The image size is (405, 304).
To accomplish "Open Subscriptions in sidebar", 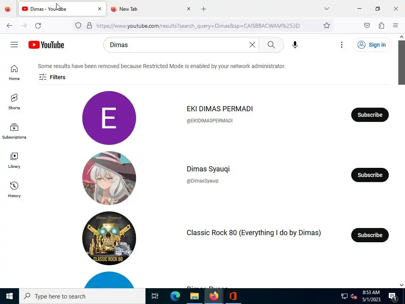I will pyautogui.click(x=14, y=131).
